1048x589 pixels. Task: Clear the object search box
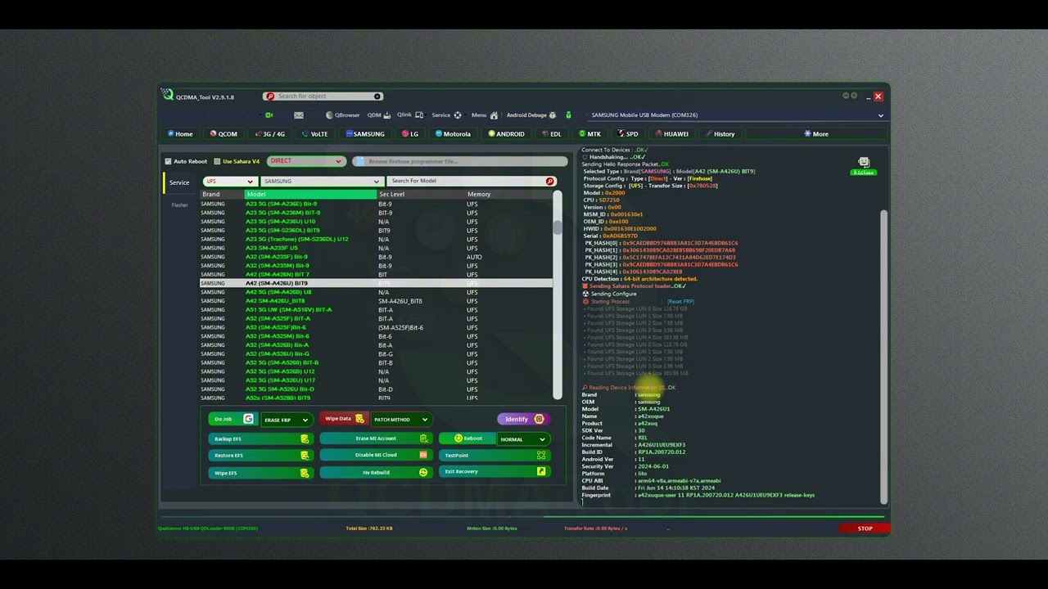[x=377, y=97]
